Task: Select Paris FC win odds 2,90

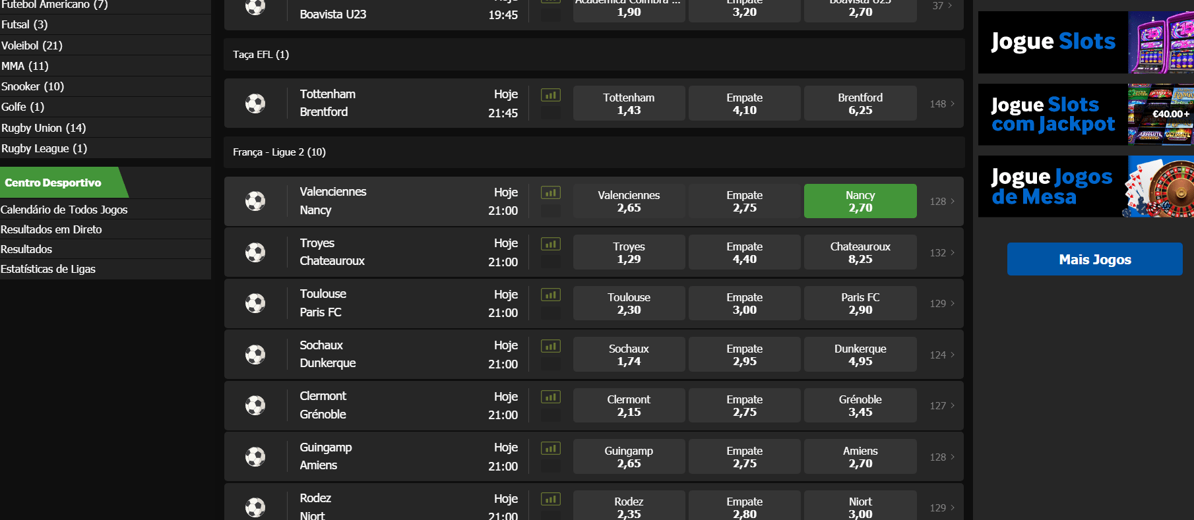Action: click(860, 303)
